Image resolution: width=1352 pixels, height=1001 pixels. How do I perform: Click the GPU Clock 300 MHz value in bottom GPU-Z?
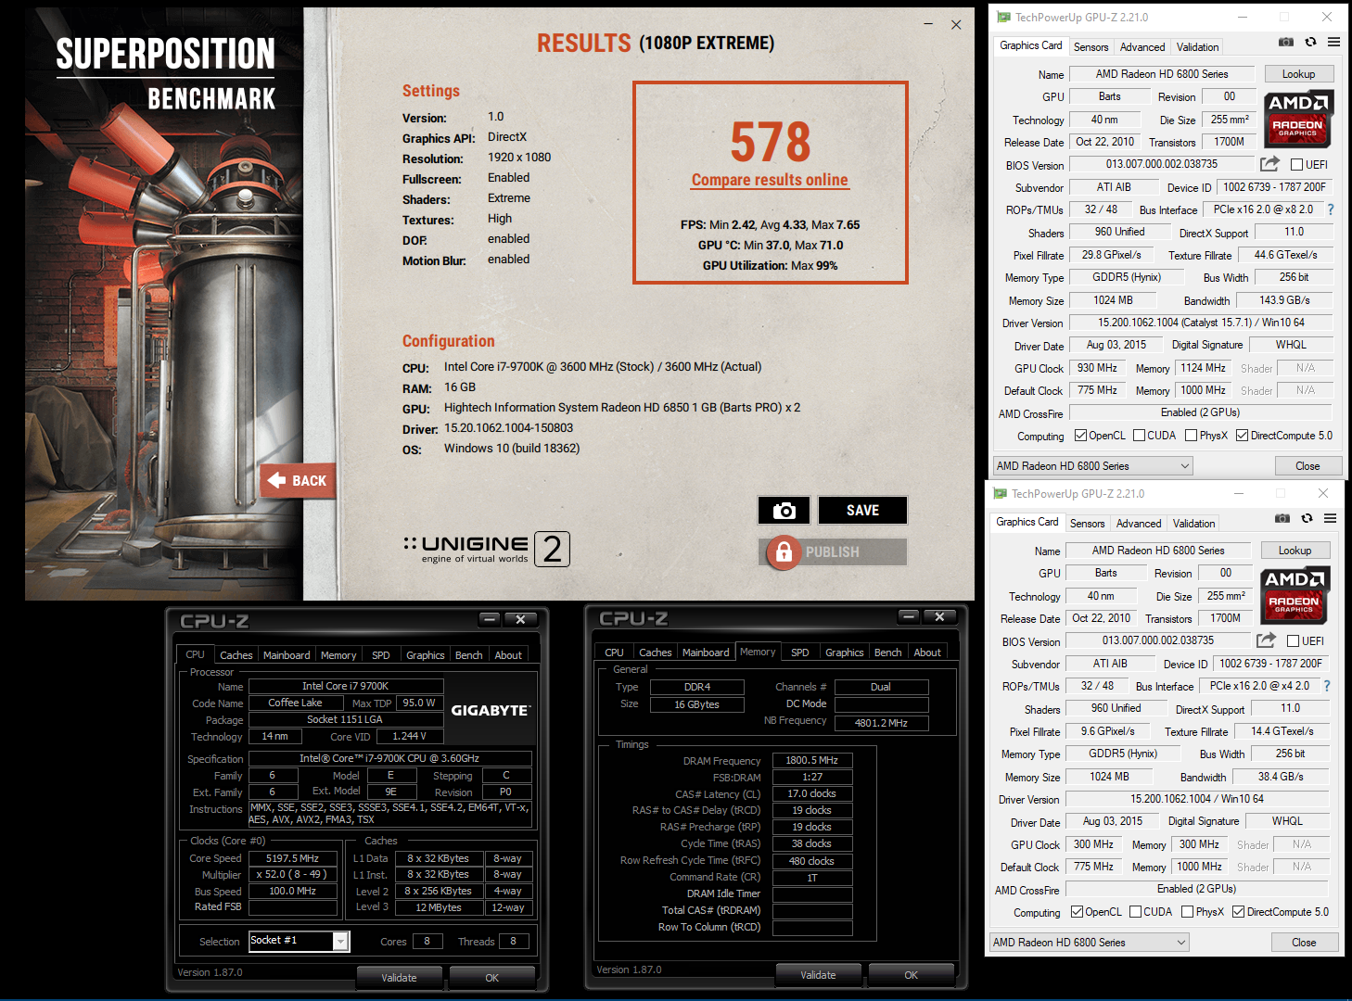tap(1093, 844)
